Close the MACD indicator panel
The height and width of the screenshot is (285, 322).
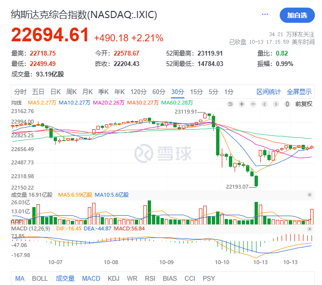(309, 228)
